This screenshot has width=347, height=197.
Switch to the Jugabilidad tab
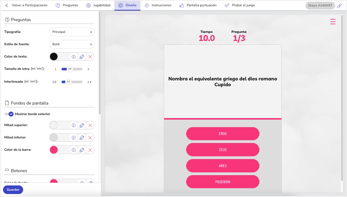click(x=98, y=5)
